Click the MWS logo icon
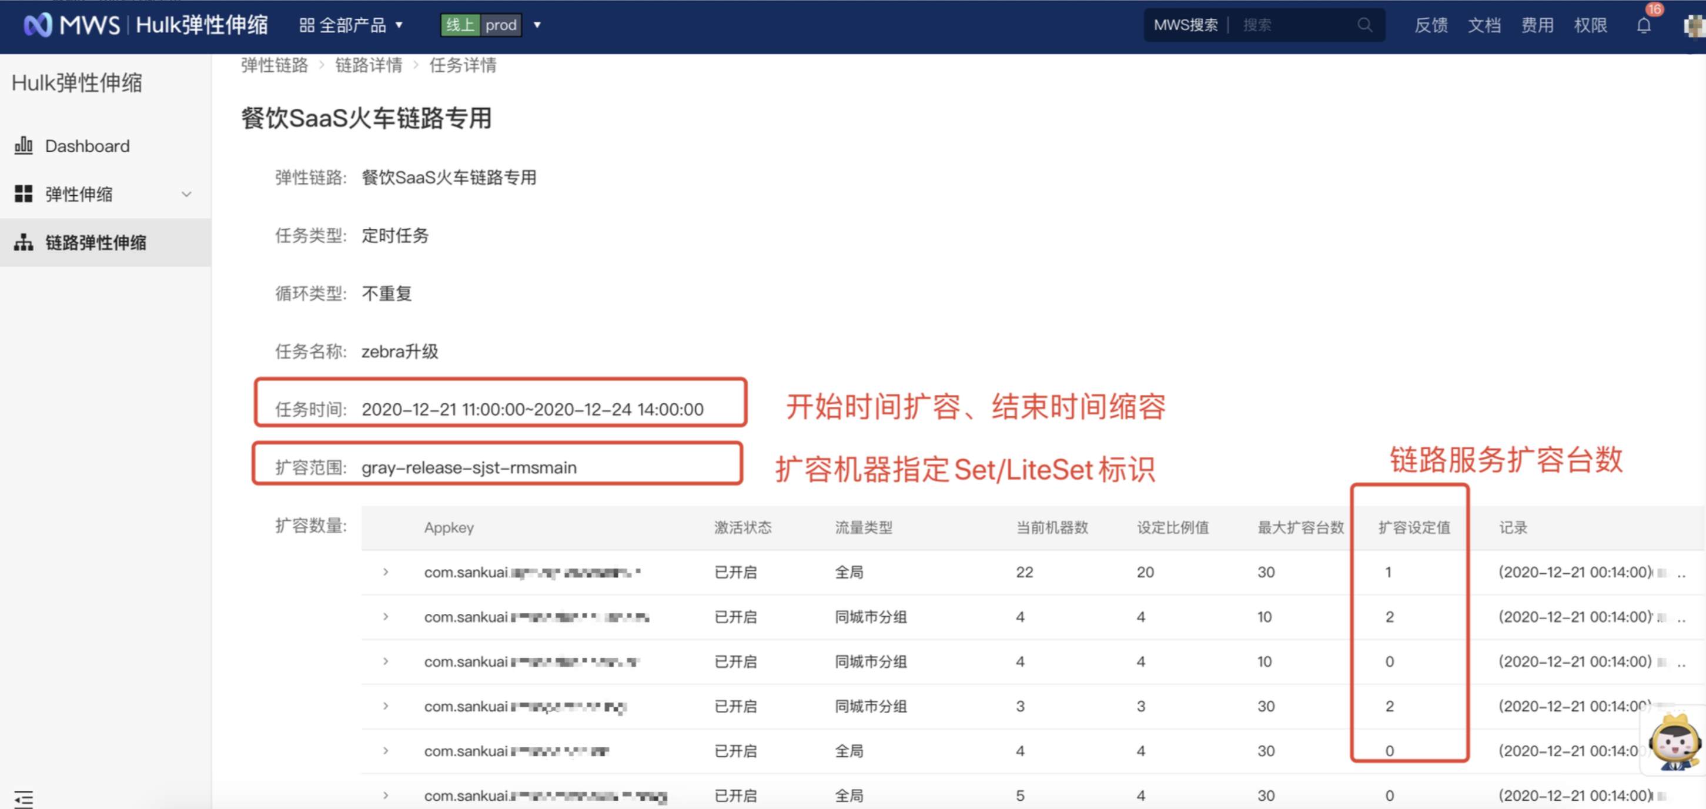 37,25
